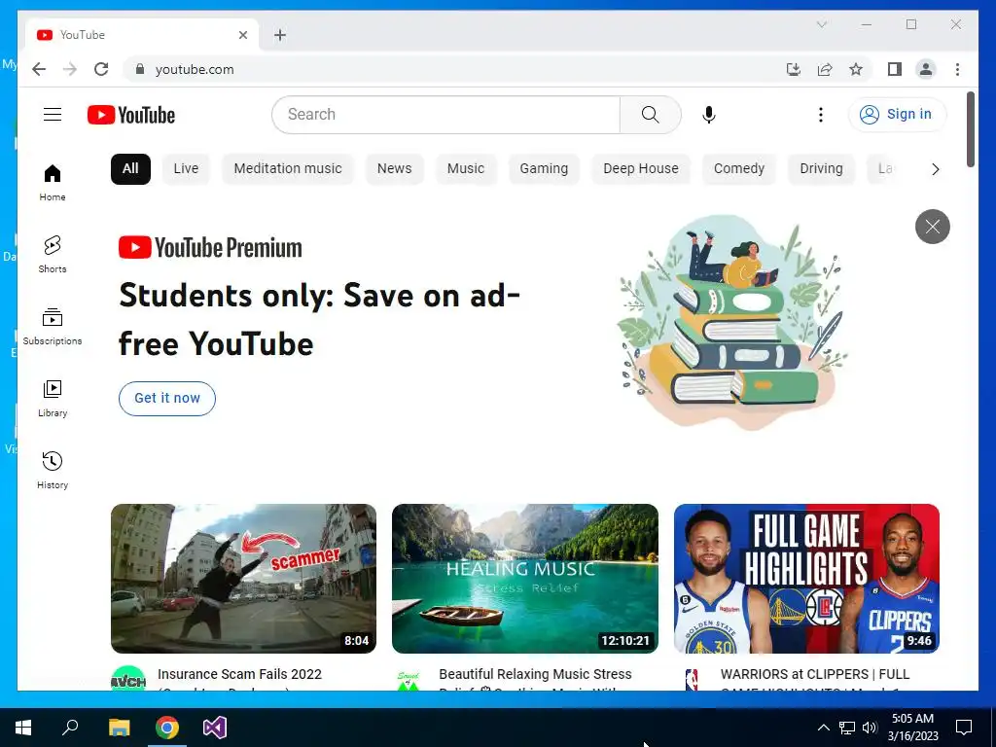Bookmark this tab with the star
Screen dimensions: 996x747
click(x=856, y=69)
